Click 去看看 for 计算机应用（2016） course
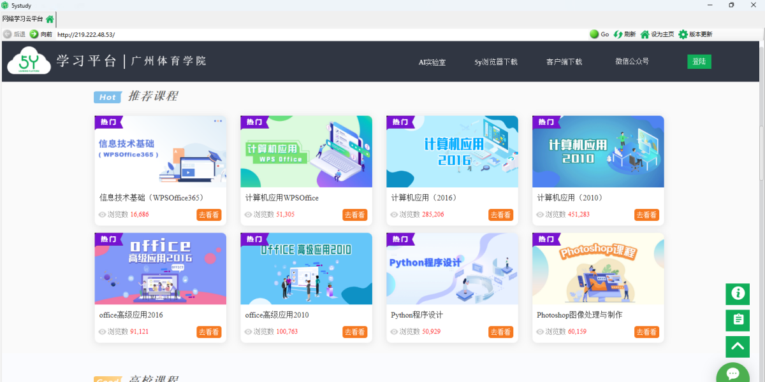This screenshot has height=382, width=765. (500, 215)
